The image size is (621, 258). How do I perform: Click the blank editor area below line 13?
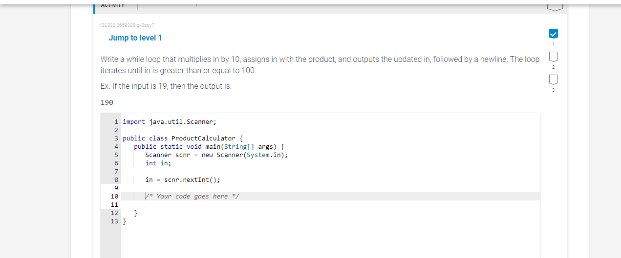[x=331, y=241]
